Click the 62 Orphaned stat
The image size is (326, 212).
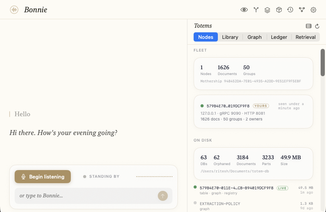click(x=222, y=160)
